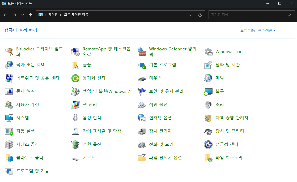The height and width of the screenshot is (182, 297).
Task: Open the 백업 및 복원(Windows 7) icon
Action: click(75, 91)
